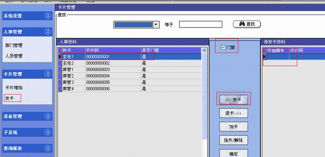Click the 退卡-->> button
The image size is (325, 157).
click(234, 113)
